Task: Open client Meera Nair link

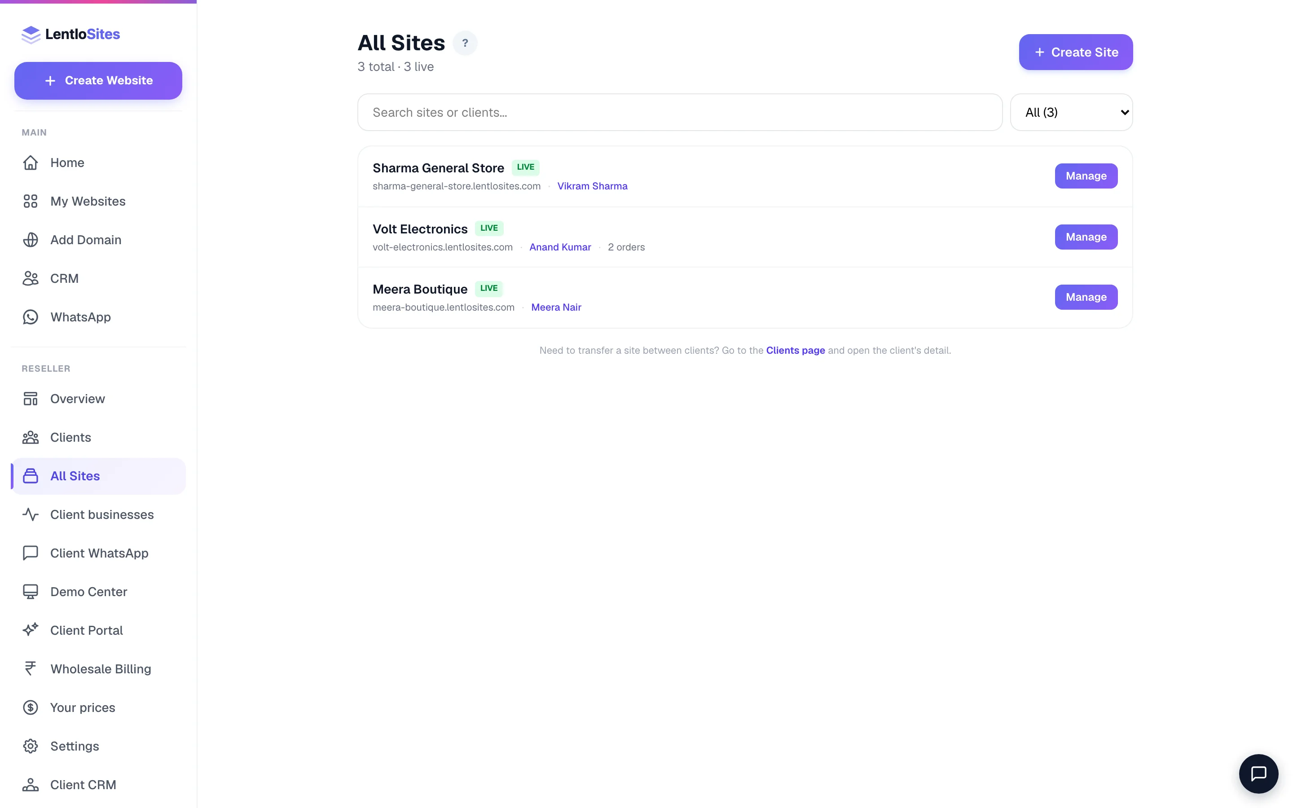Action: tap(556, 307)
